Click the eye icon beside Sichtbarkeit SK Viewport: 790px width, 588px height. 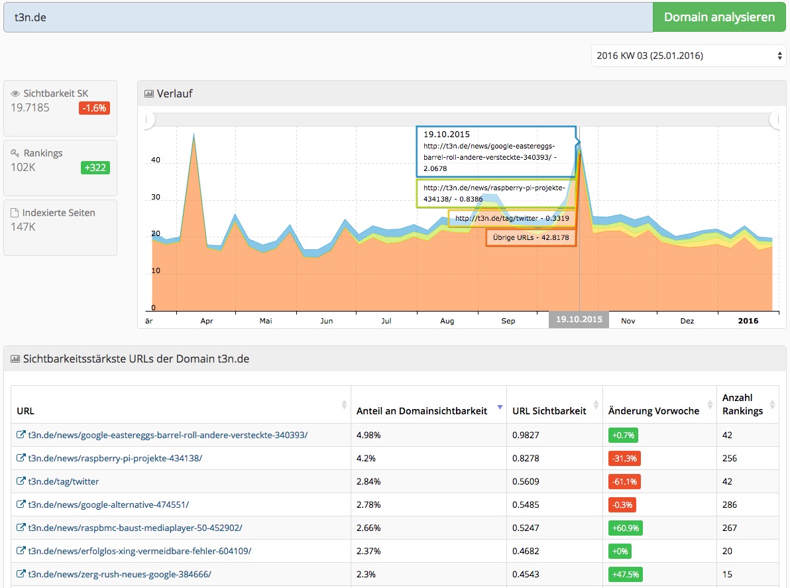pos(15,93)
